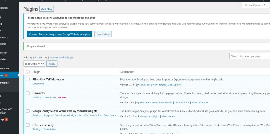Open MonsterInsights author link
The width and height of the screenshot is (270, 134).
click(150, 117)
